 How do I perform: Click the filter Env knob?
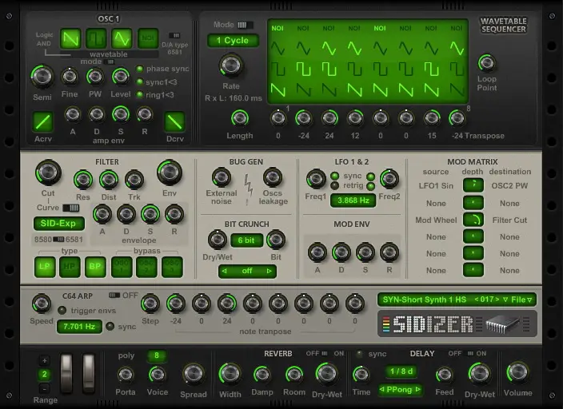pyautogui.click(x=169, y=173)
